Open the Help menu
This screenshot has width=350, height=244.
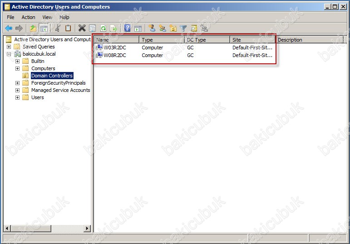64,17
